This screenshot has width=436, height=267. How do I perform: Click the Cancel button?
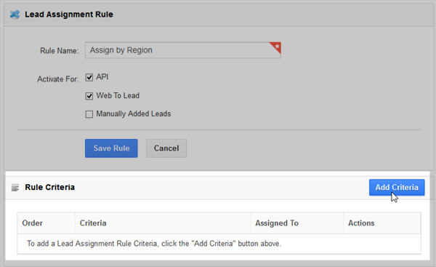point(166,148)
